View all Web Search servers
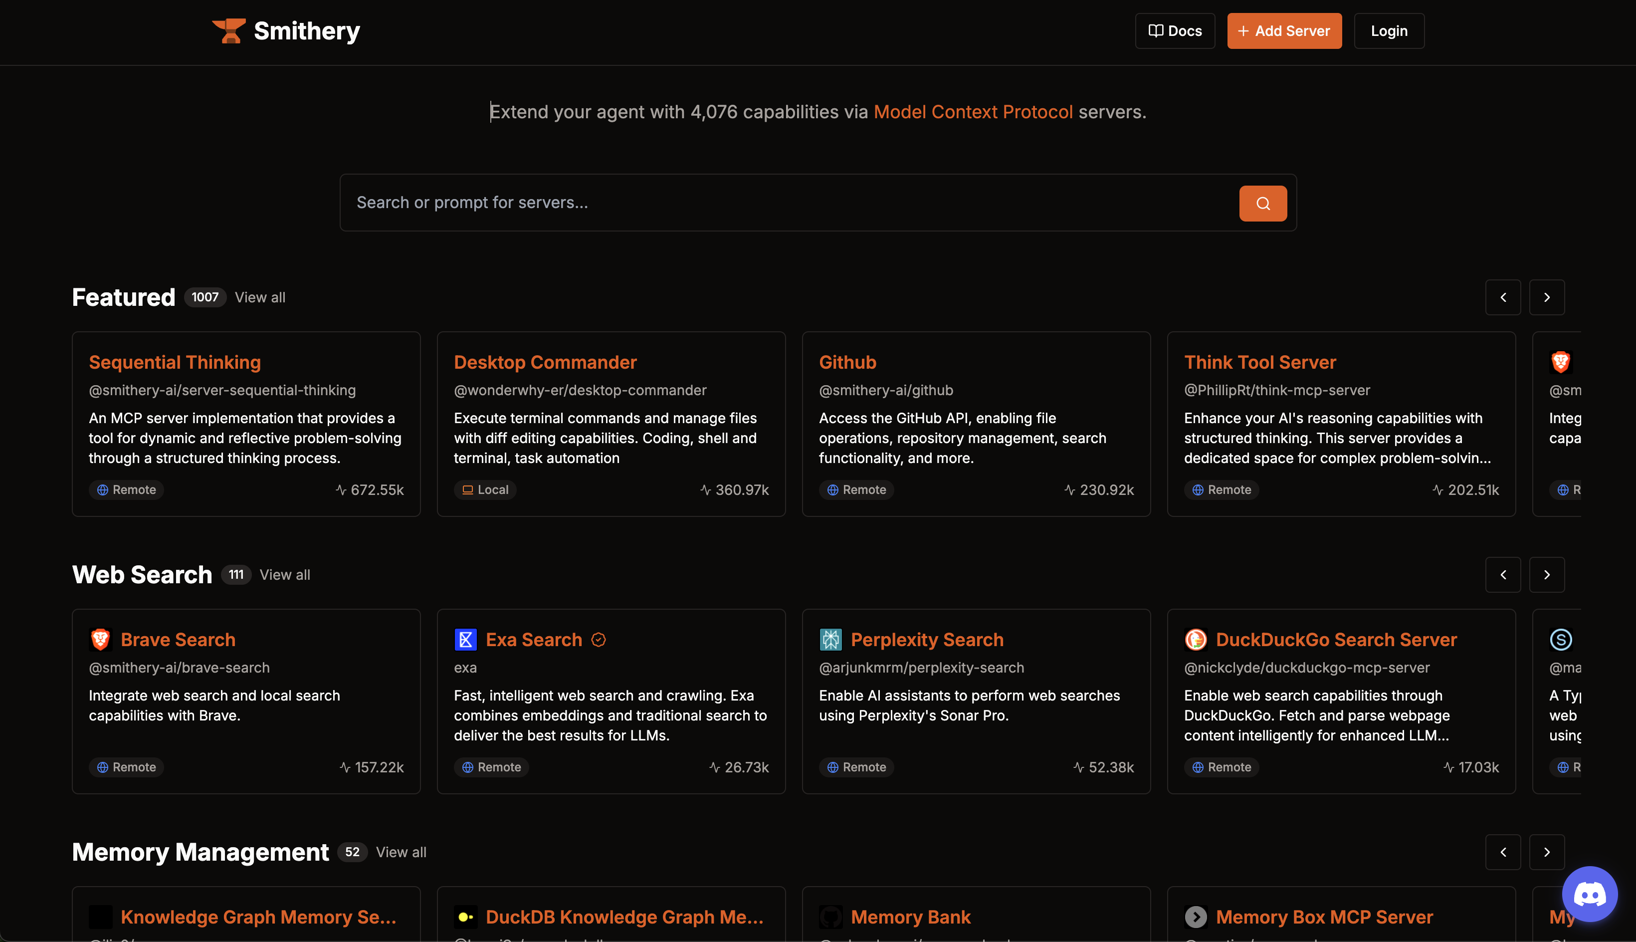Viewport: 1636px width, 942px height. click(x=284, y=575)
